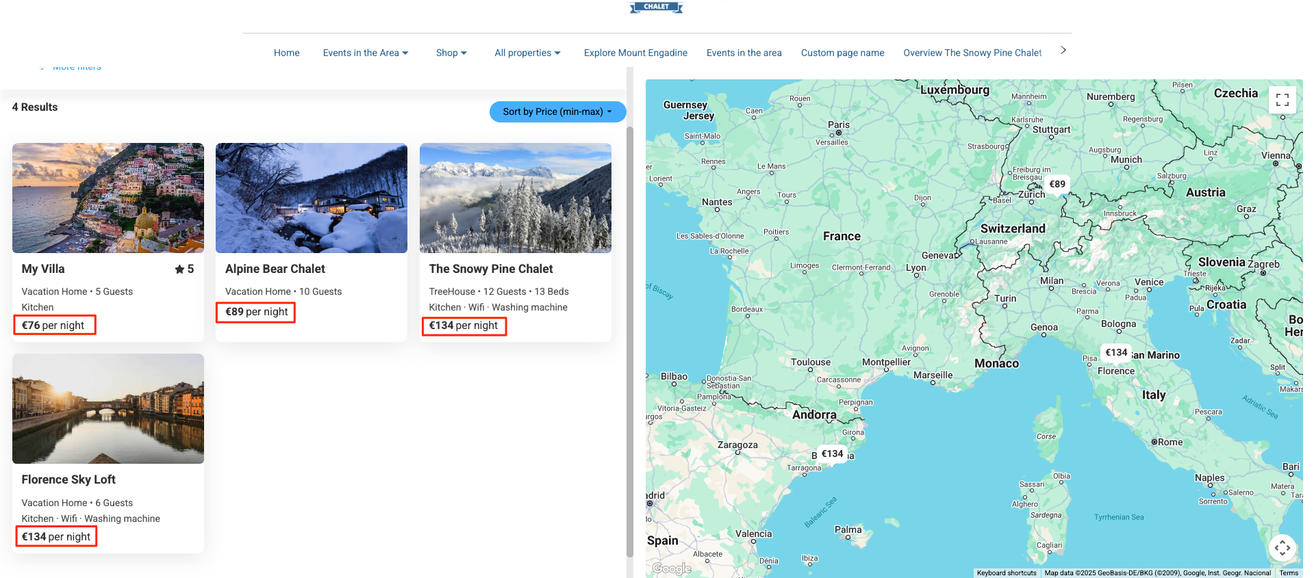Open All properties dropdown
Screen dimensions: 1314x578
[527, 53]
